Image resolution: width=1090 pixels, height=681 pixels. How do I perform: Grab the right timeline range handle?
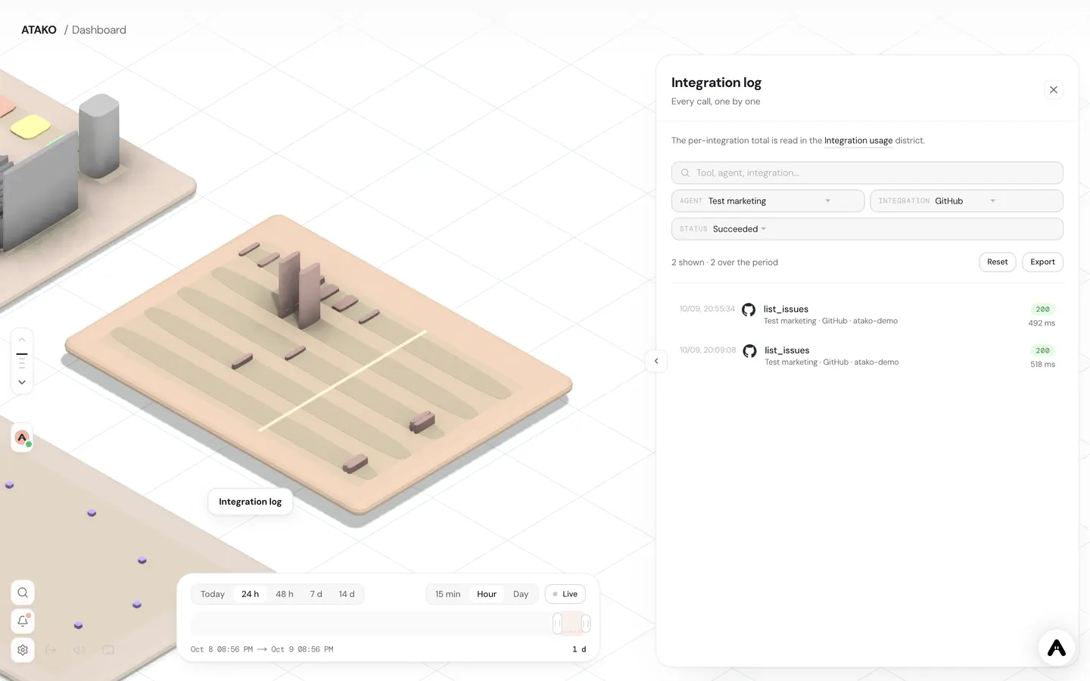[586, 623]
